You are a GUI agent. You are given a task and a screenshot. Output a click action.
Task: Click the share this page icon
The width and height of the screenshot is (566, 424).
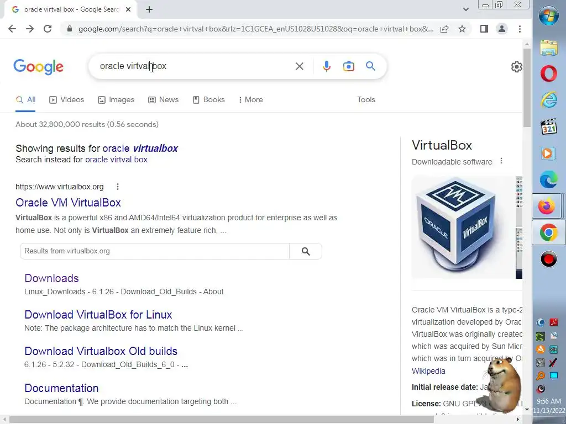click(x=444, y=29)
